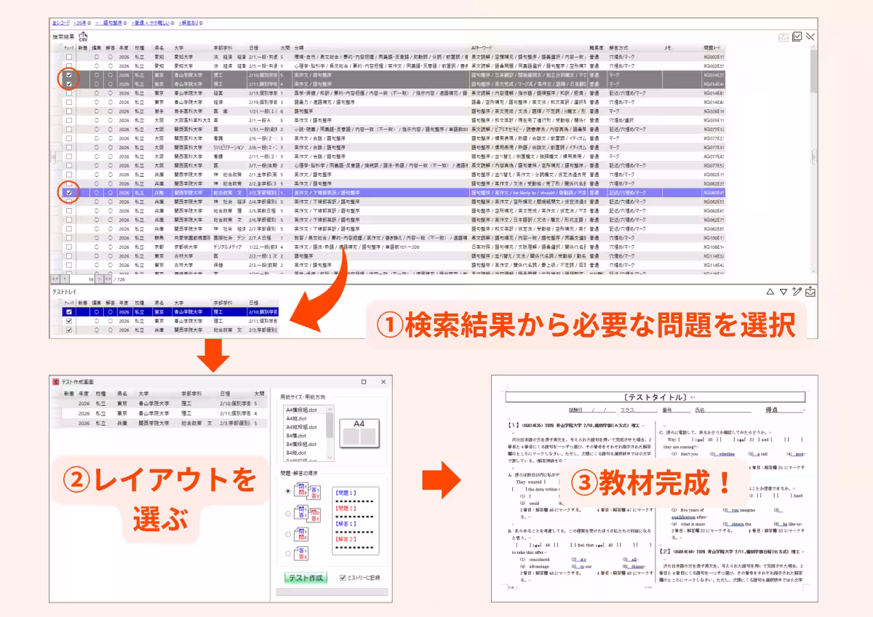The image size is (873, 617).
Task: Click the down triangle icon in test tray
Action: [783, 292]
